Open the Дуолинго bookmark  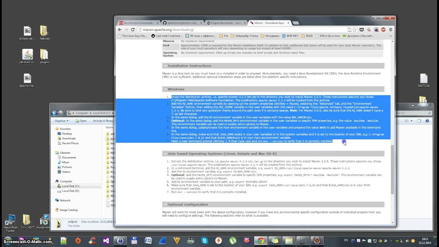(358, 36)
